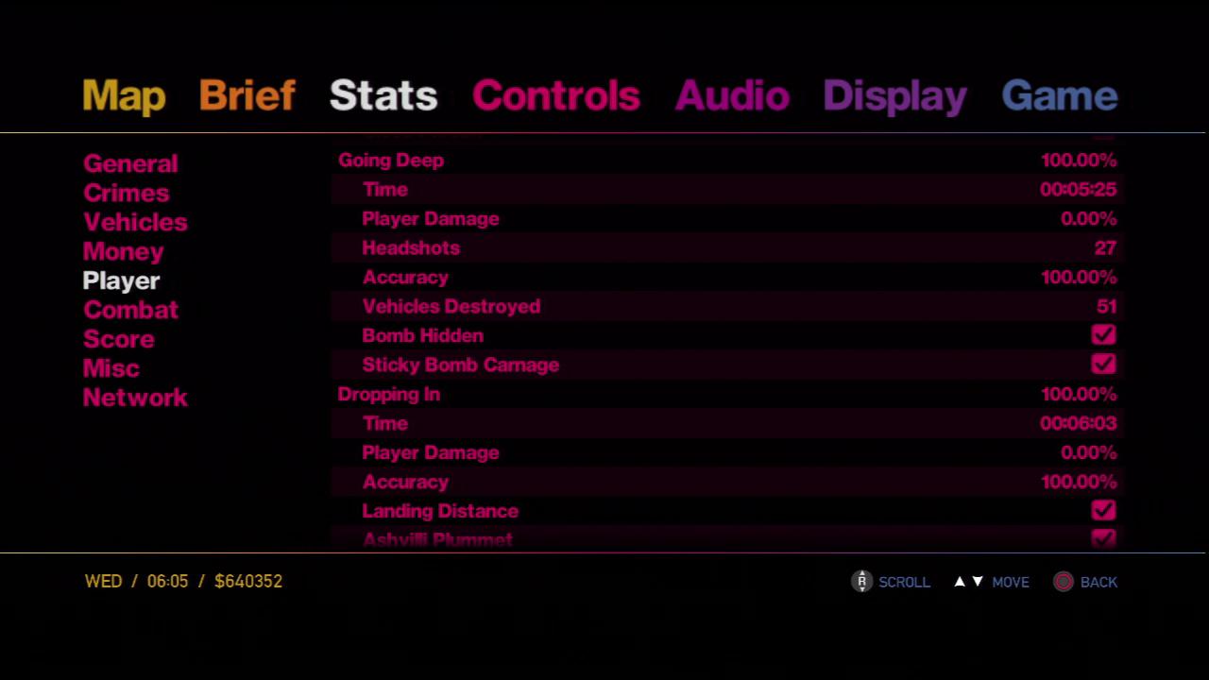Viewport: 1209px width, 680px height.
Task: Open the Map tab
Action: pos(124,96)
